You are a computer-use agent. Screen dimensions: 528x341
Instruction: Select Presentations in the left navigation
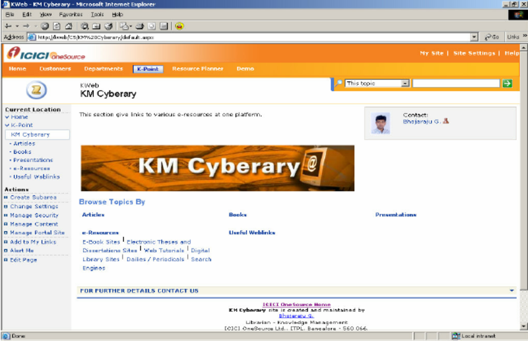(x=33, y=160)
